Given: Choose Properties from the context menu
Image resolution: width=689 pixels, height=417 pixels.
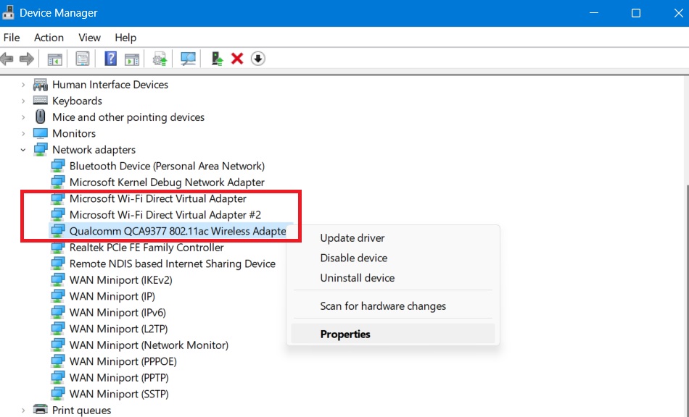Looking at the screenshot, I should 345,334.
